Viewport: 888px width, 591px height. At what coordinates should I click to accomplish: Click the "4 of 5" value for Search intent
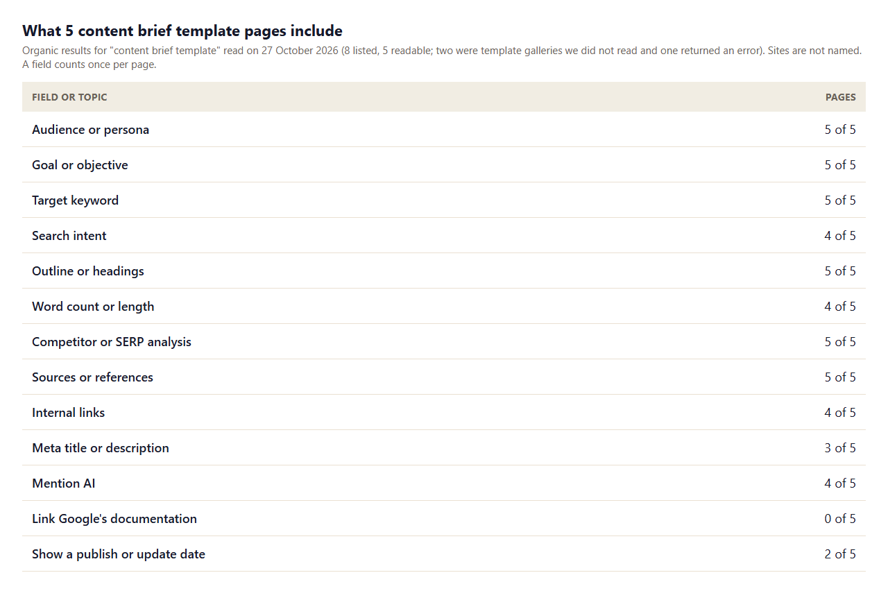click(840, 236)
